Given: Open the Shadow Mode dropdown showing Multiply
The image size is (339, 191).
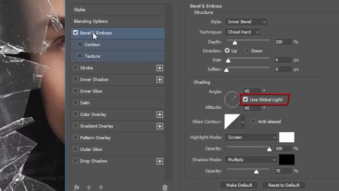Looking at the screenshot, I should click(251, 160).
